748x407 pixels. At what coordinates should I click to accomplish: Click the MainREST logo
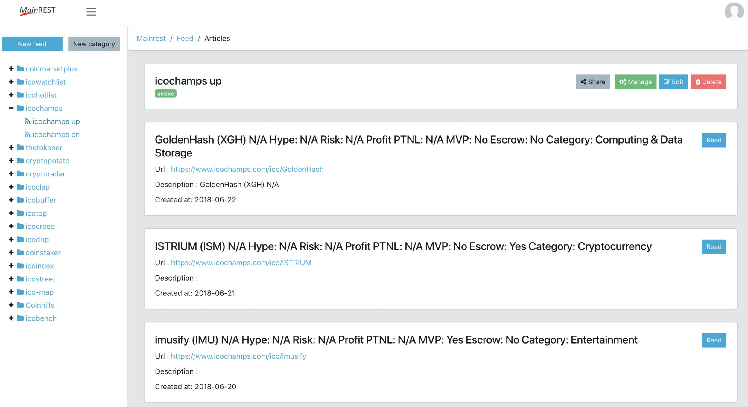coord(37,11)
